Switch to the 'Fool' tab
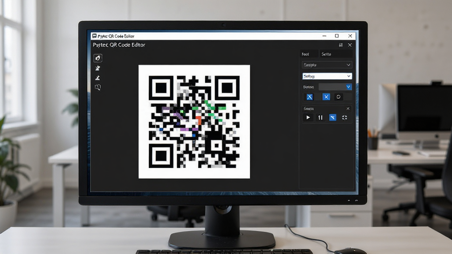Screen dimensions: 452x254 click(309, 54)
